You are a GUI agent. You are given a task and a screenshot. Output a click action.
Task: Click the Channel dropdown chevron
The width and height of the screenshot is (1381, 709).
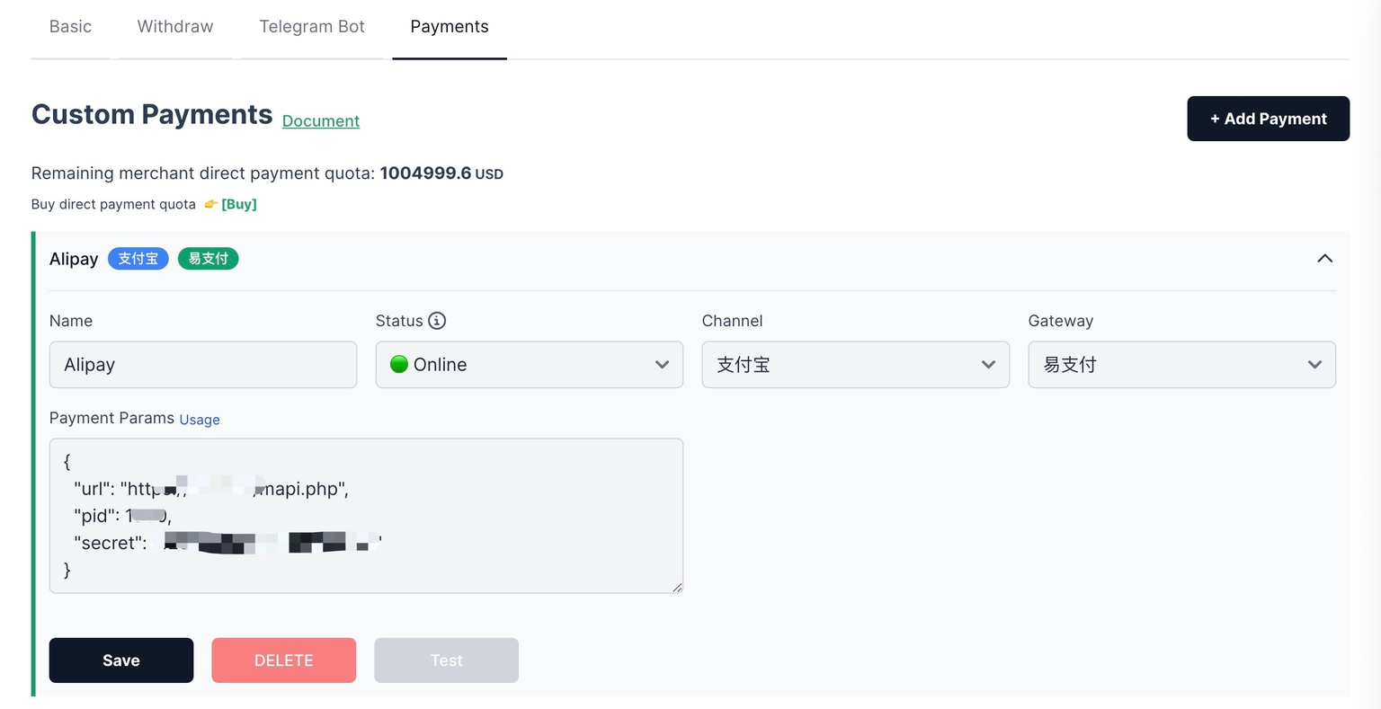[988, 365]
